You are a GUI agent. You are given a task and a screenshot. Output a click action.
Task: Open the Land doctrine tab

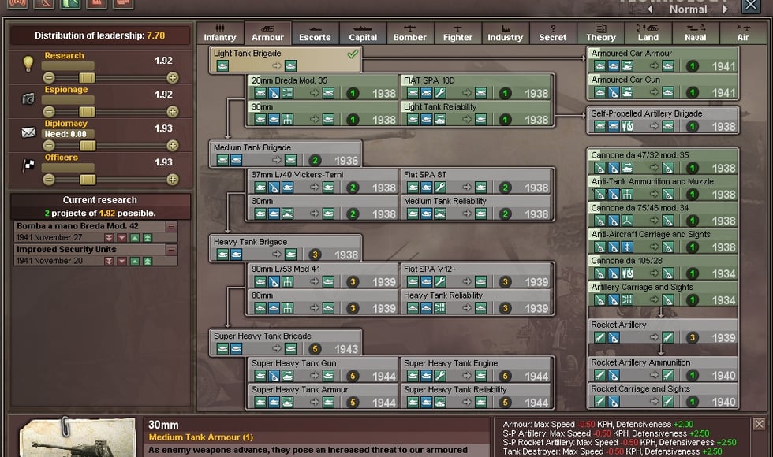(648, 33)
